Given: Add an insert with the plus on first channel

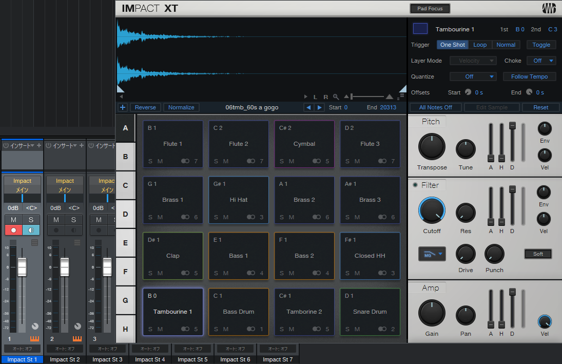Looking at the screenshot, I should click(38, 145).
